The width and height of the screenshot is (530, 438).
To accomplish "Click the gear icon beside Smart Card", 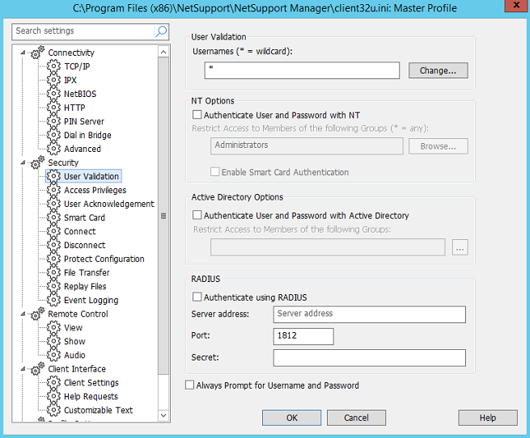I will pyautogui.click(x=53, y=217).
